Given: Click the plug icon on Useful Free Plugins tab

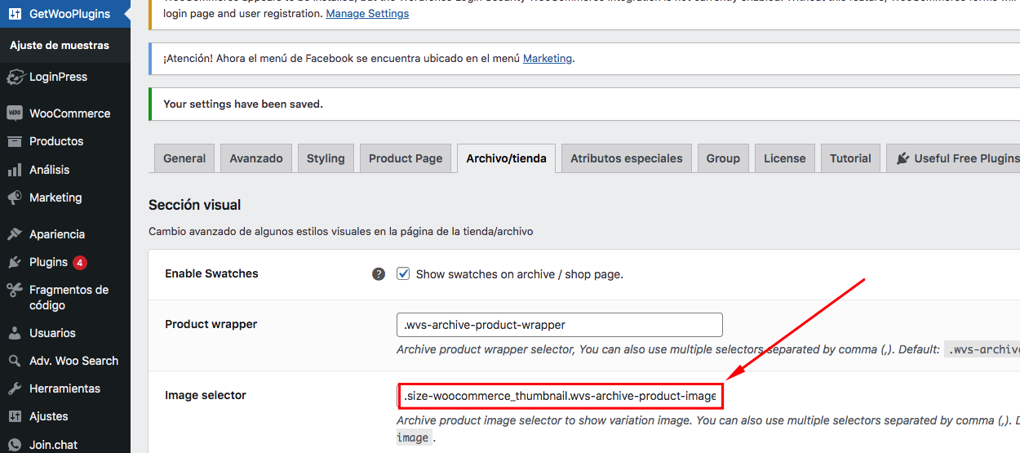Looking at the screenshot, I should pos(902,158).
